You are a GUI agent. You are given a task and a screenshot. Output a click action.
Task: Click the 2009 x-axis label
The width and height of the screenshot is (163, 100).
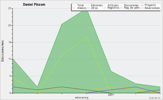(x=111, y=95)
